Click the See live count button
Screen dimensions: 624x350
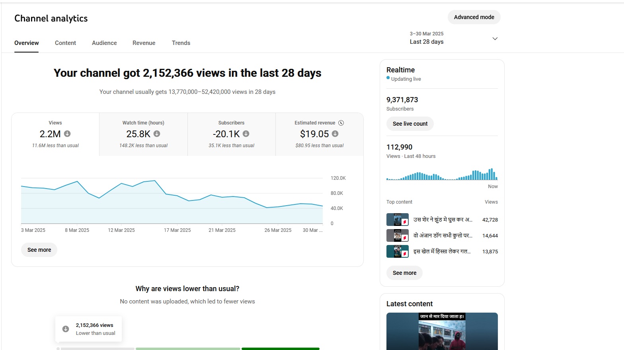pyautogui.click(x=410, y=124)
